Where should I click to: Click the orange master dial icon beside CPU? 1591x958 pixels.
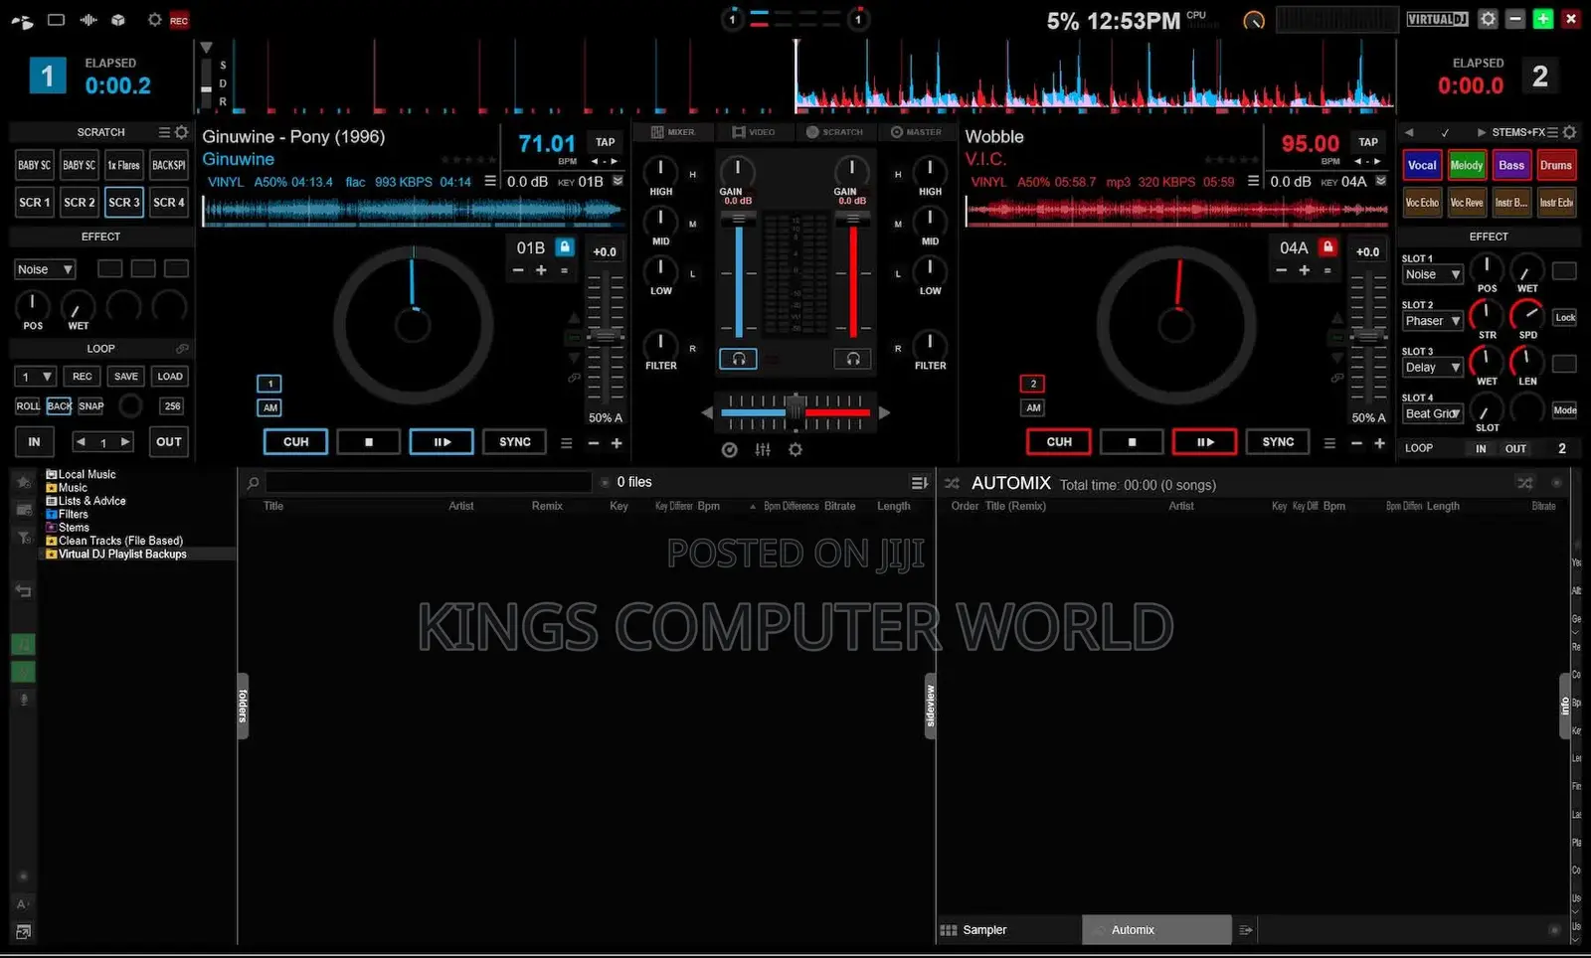[x=1254, y=20]
